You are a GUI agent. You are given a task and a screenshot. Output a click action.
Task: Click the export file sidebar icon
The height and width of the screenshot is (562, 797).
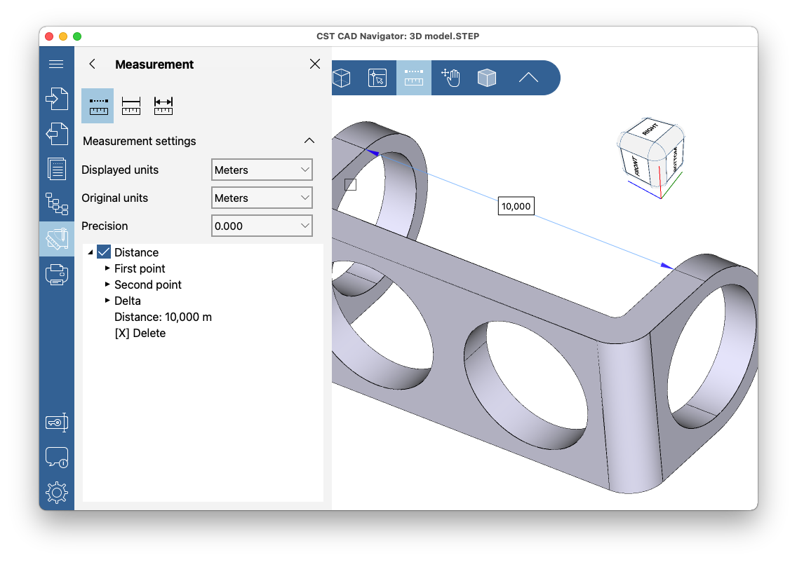pos(57,134)
